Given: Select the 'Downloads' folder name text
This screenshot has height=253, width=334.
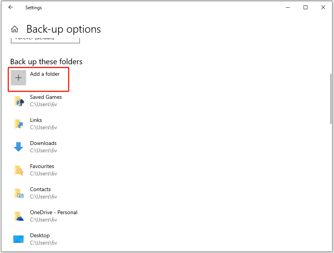Looking at the screenshot, I should pos(43,143).
